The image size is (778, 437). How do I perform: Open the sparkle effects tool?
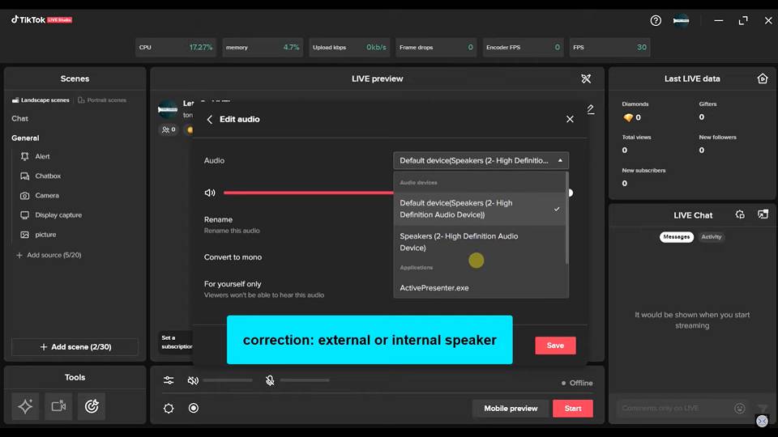[25, 406]
